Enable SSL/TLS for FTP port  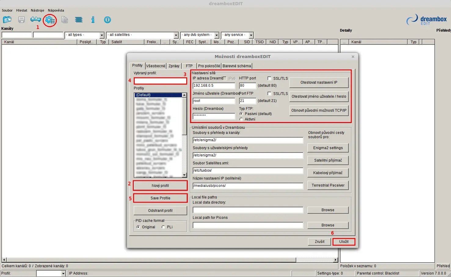[269, 93]
